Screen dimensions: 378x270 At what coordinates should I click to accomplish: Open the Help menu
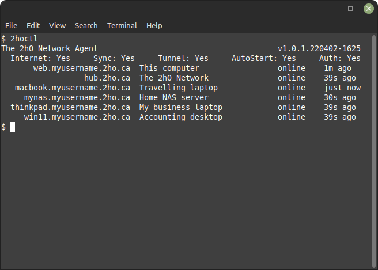[x=154, y=25]
